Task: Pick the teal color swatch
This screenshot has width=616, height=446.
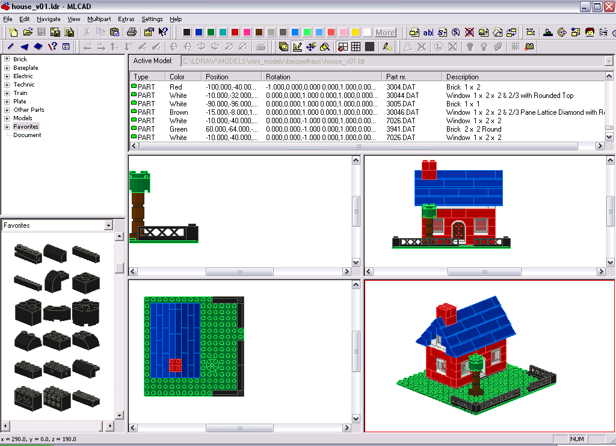Action: click(223, 32)
